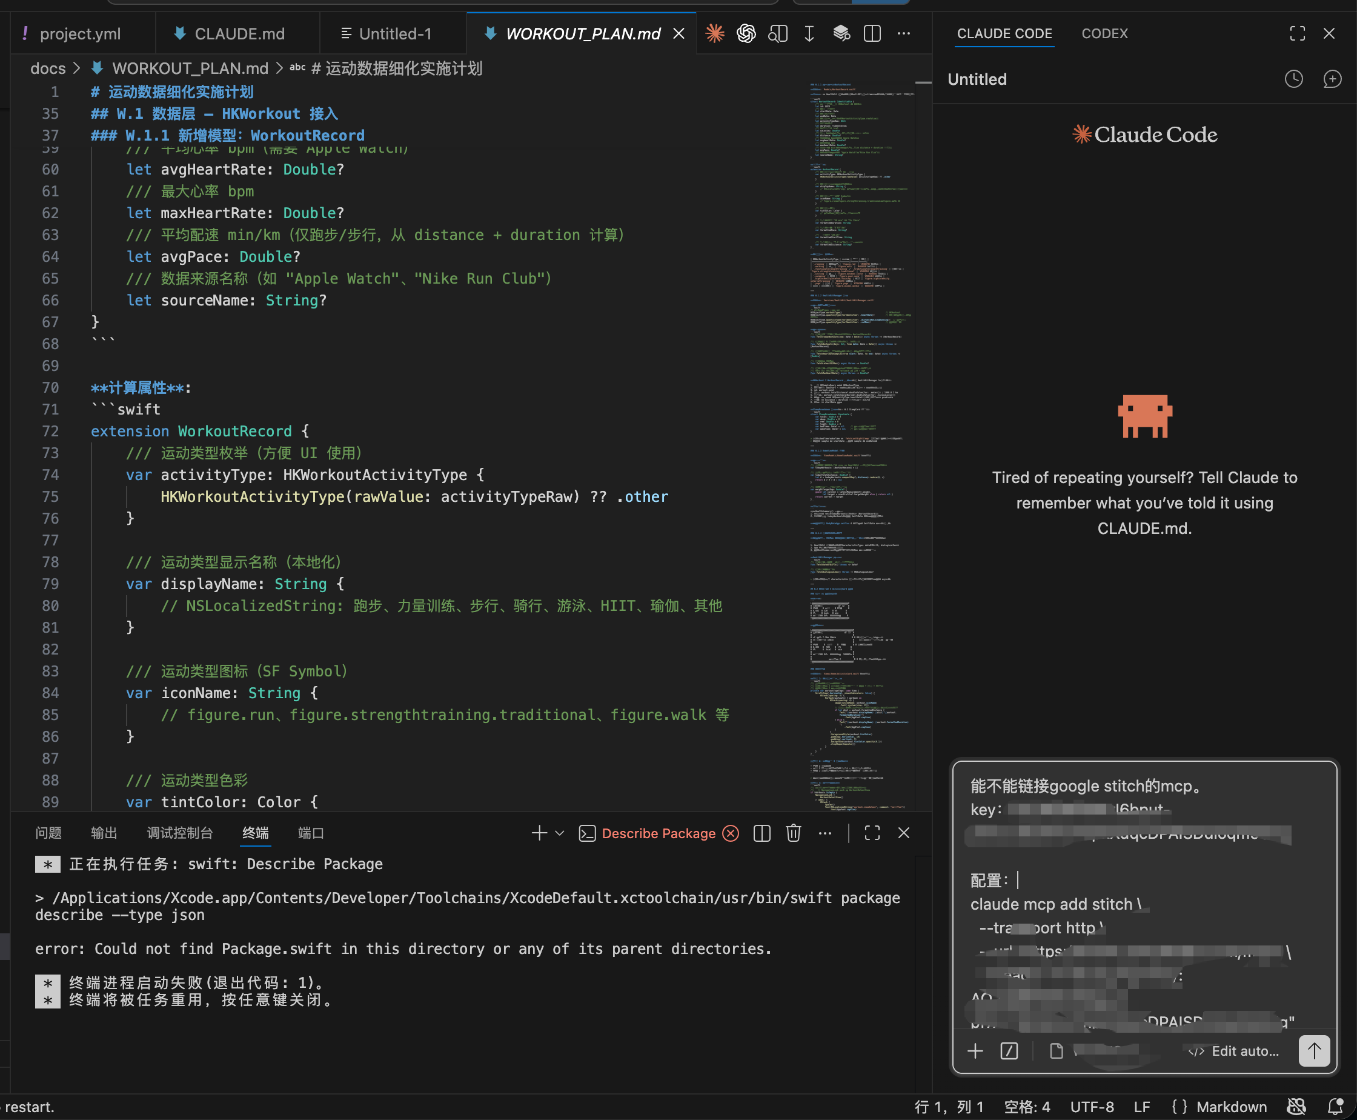Select the 终端 (Terminal) panel tab
Viewport: 1357px width, 1120px height.
[x=256, y=833]
